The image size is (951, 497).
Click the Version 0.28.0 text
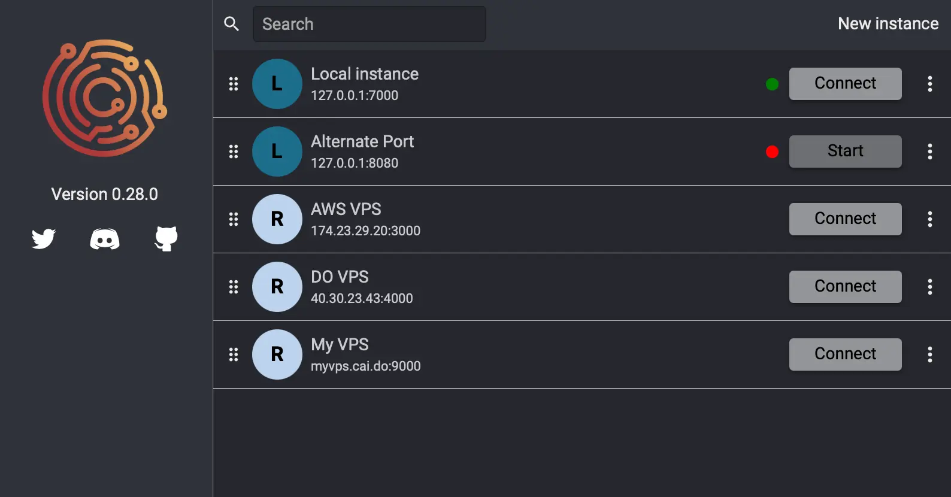pos(105,194)
